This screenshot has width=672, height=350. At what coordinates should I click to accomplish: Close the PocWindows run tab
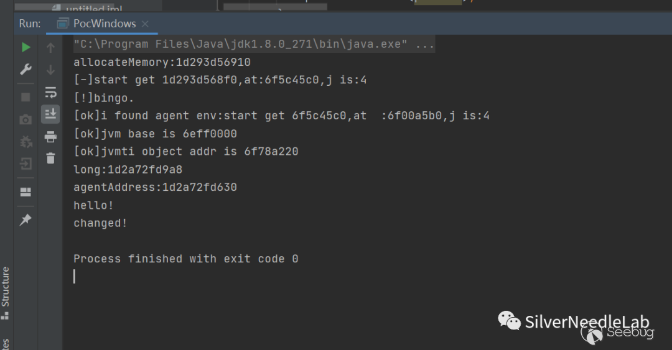click(x=145, y=24)
